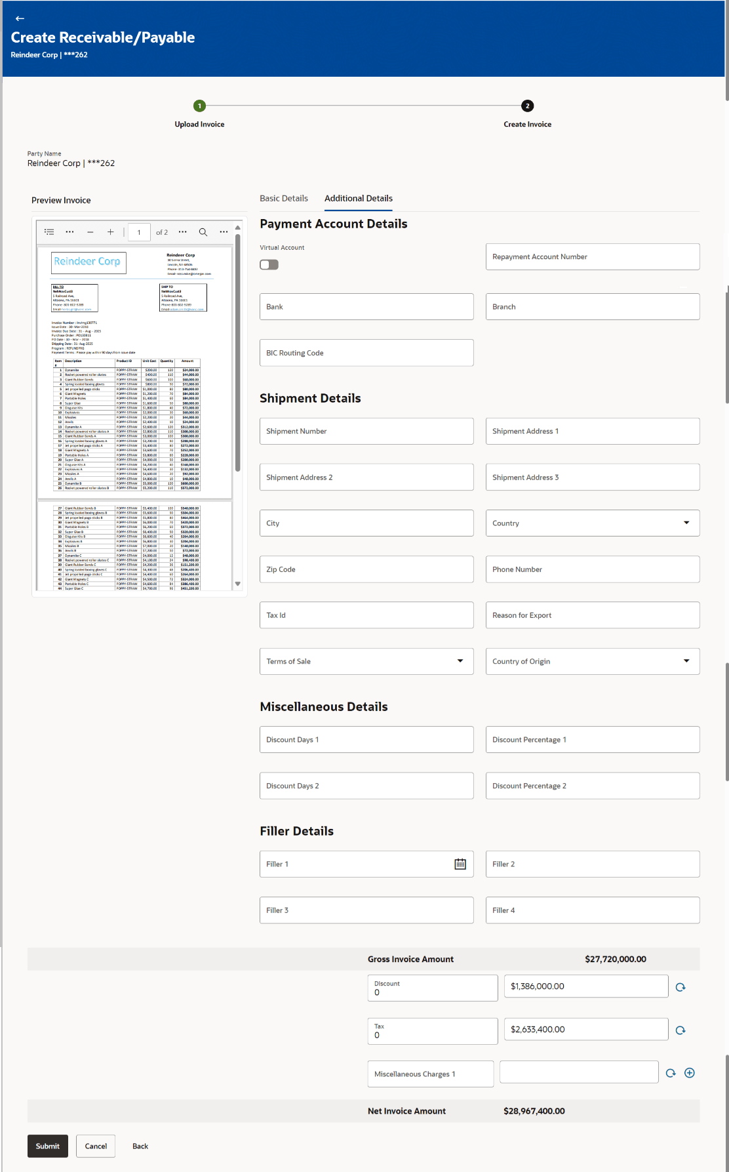The width and height of the screenshot is (729, 1172).
Task: Click the Phone Number field
Action: pyautogui.click(x=593, y=569)
